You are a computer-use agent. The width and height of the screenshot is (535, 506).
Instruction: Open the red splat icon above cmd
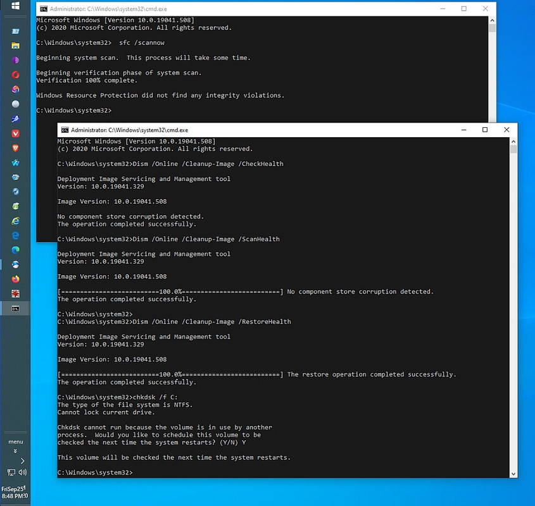(15, 293)
